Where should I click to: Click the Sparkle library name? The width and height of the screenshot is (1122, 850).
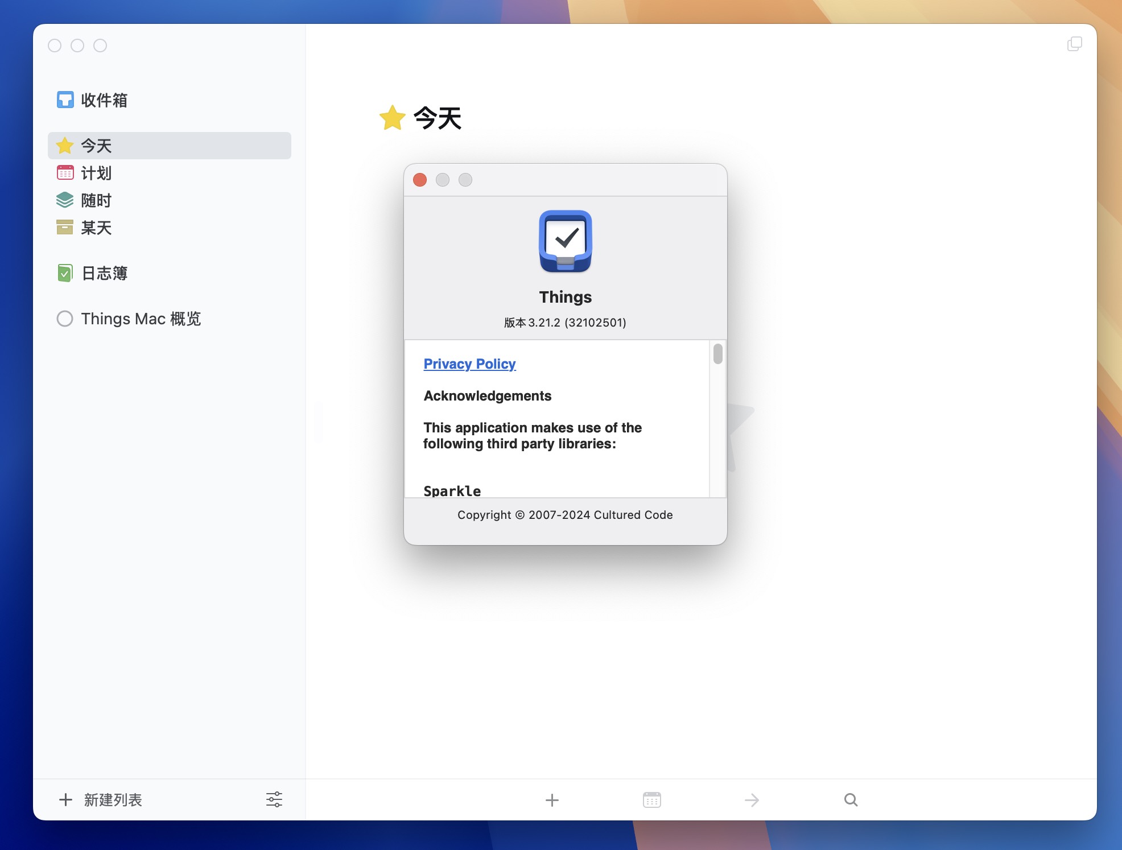click(452, 491)
